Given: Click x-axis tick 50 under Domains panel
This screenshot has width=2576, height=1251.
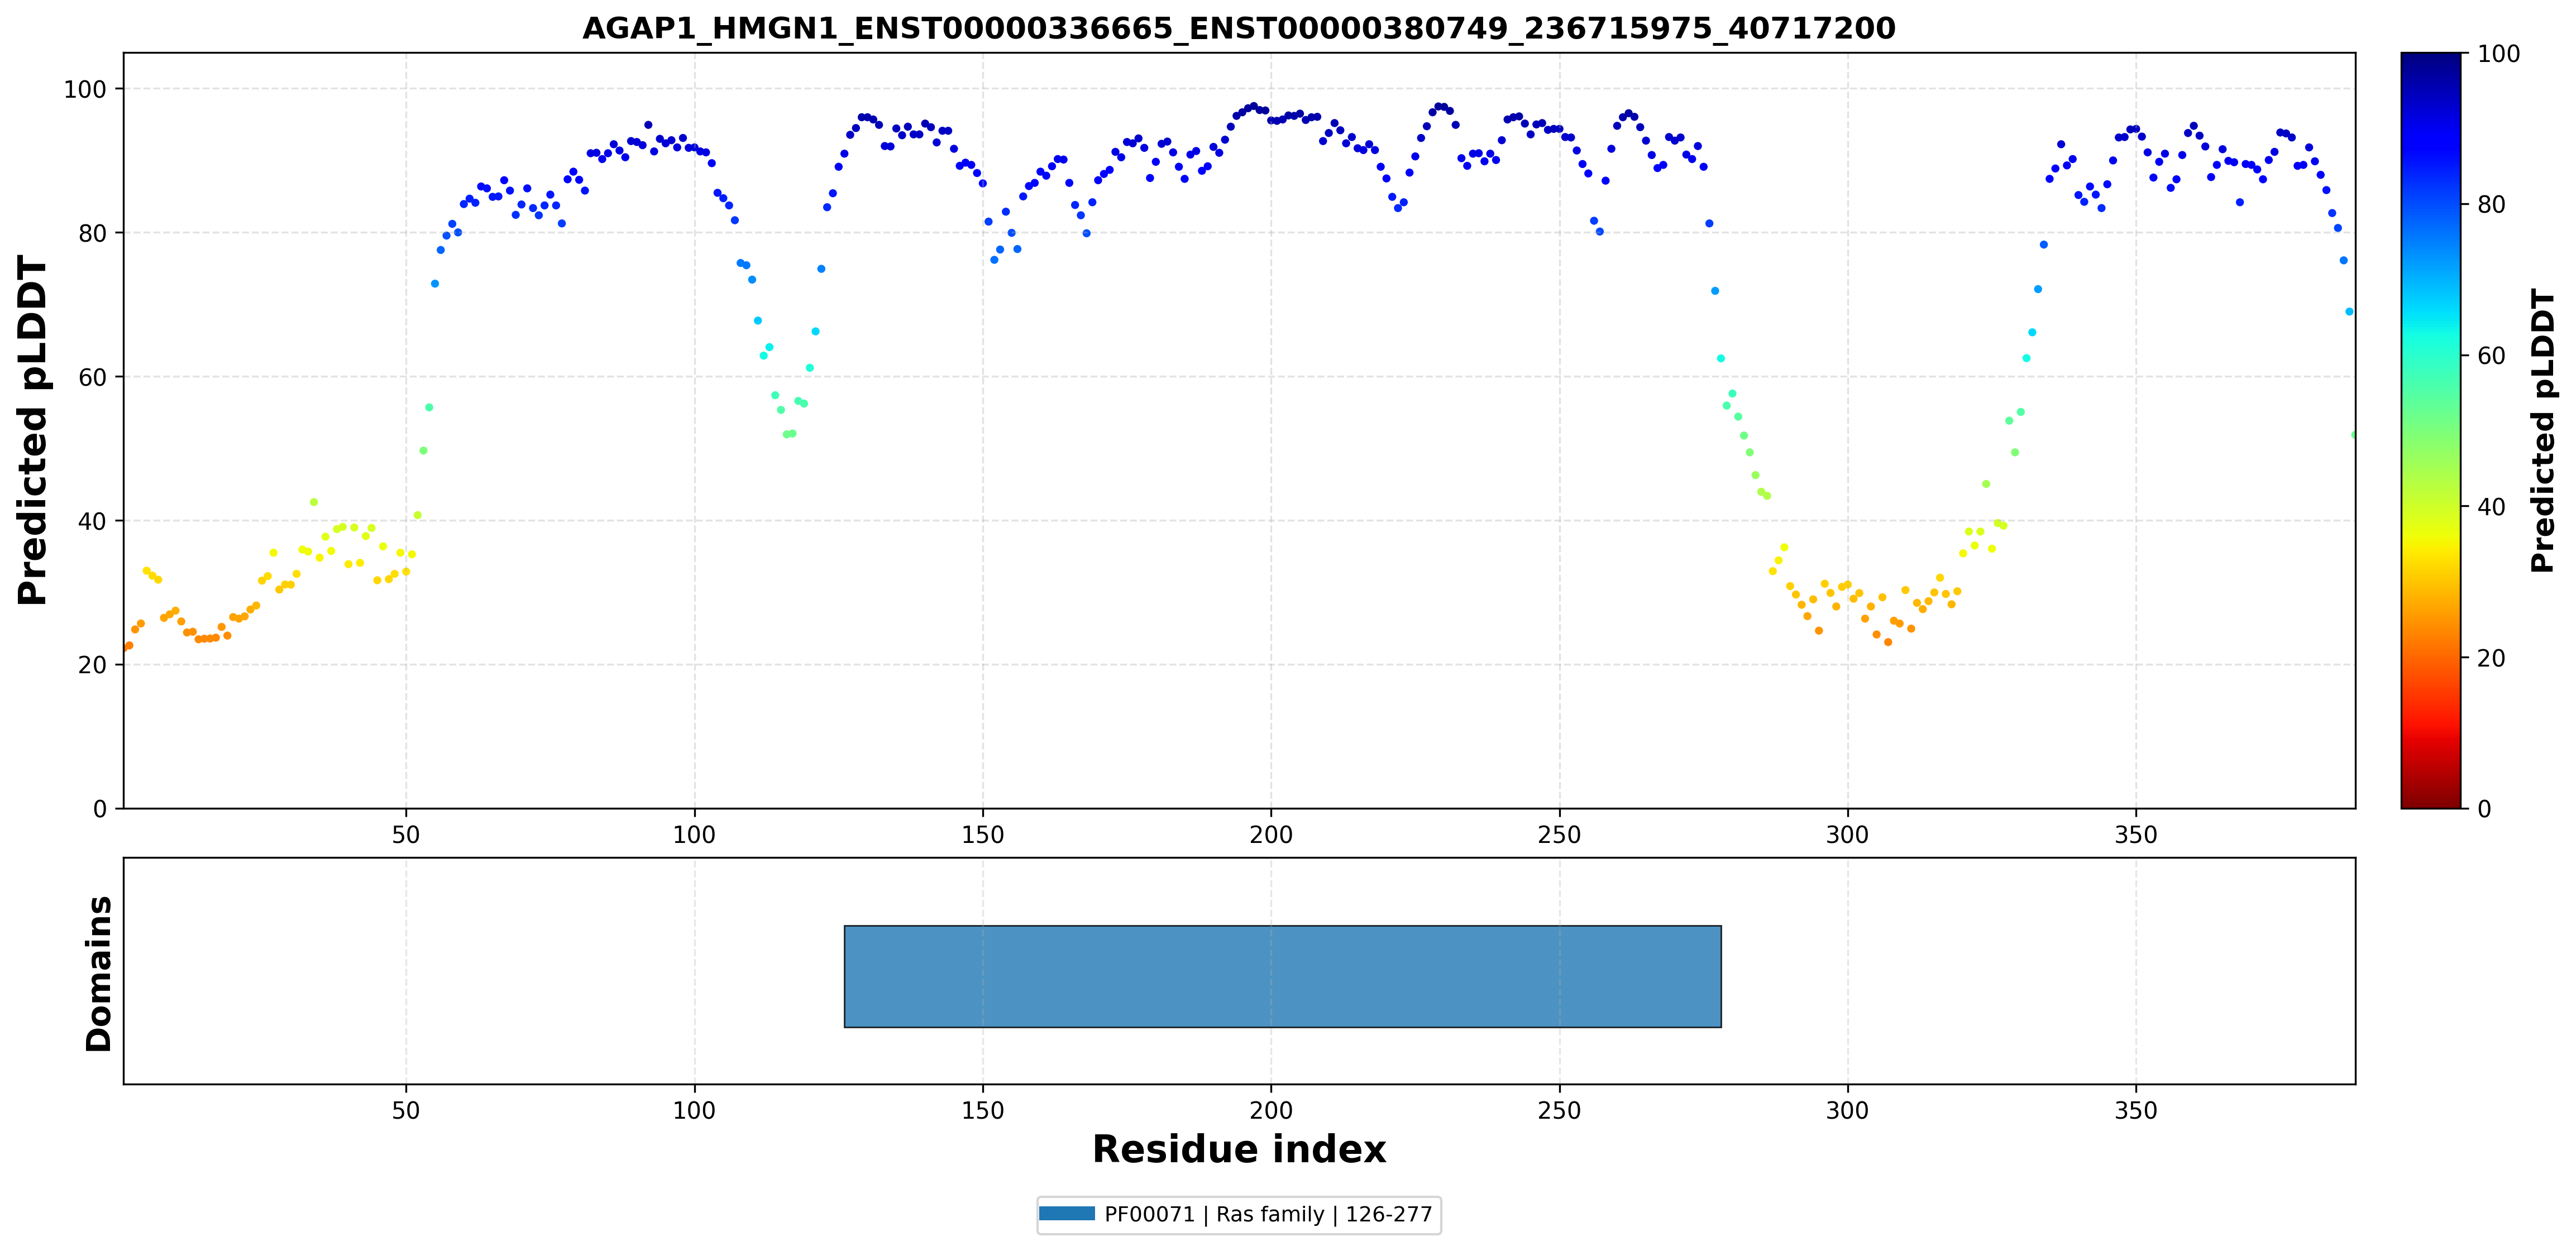Looking at the screenshot, I should 406,1111.
